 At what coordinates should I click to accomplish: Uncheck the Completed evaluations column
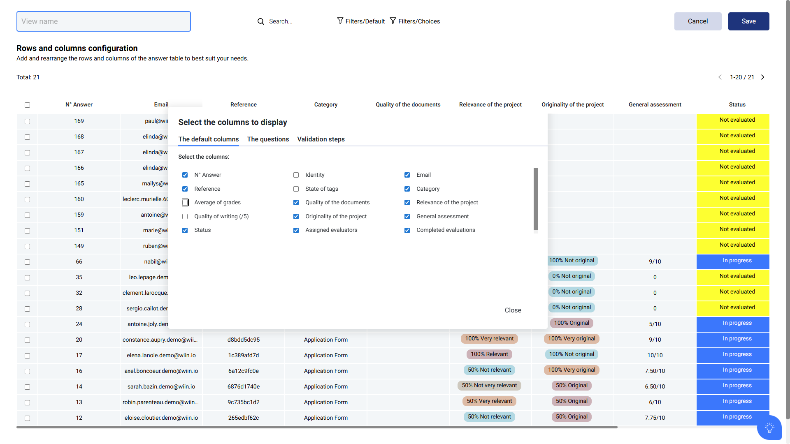(407, 230)
